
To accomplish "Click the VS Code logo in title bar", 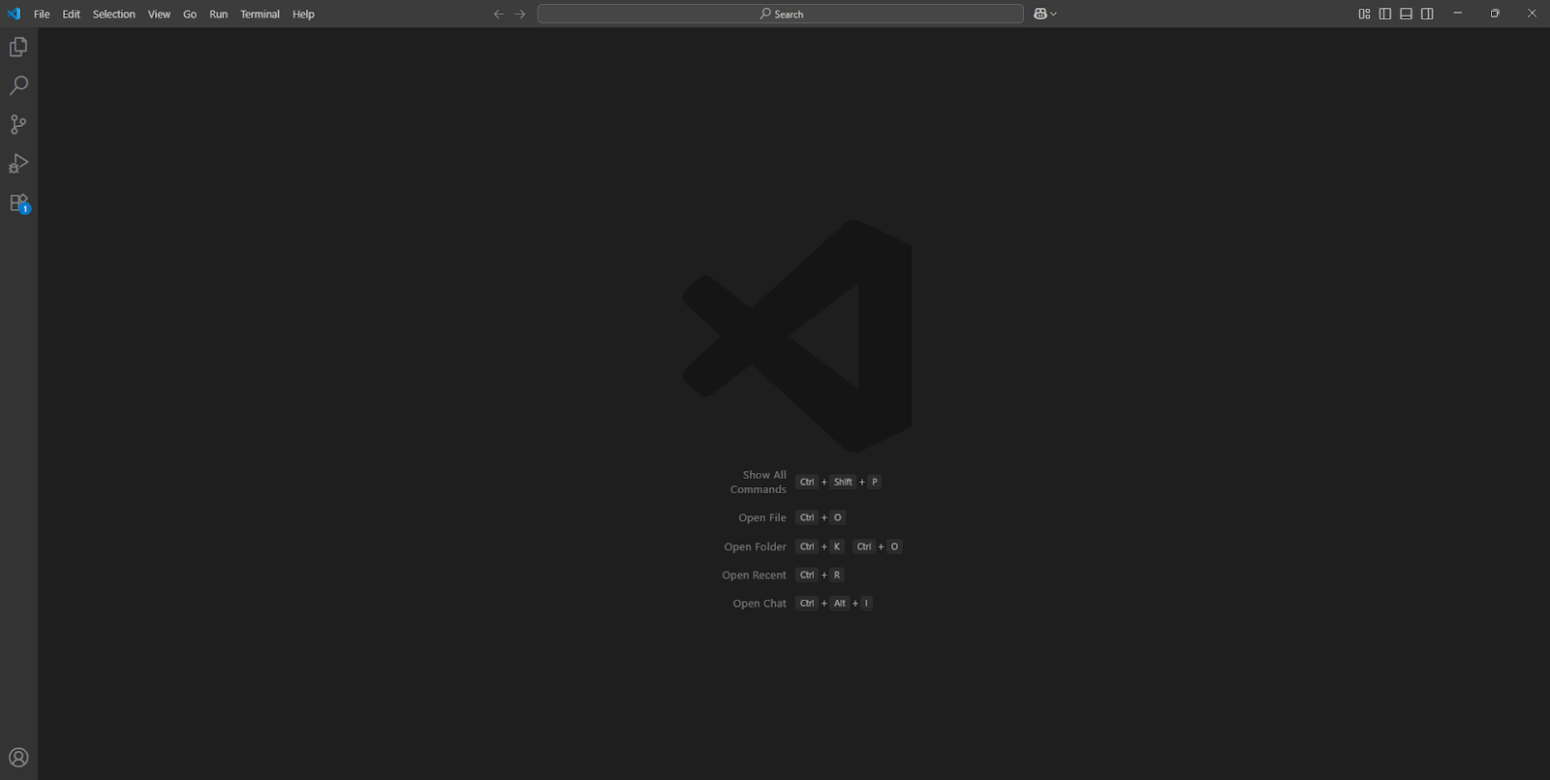I will pyautogui.click(x=14, y=14).
